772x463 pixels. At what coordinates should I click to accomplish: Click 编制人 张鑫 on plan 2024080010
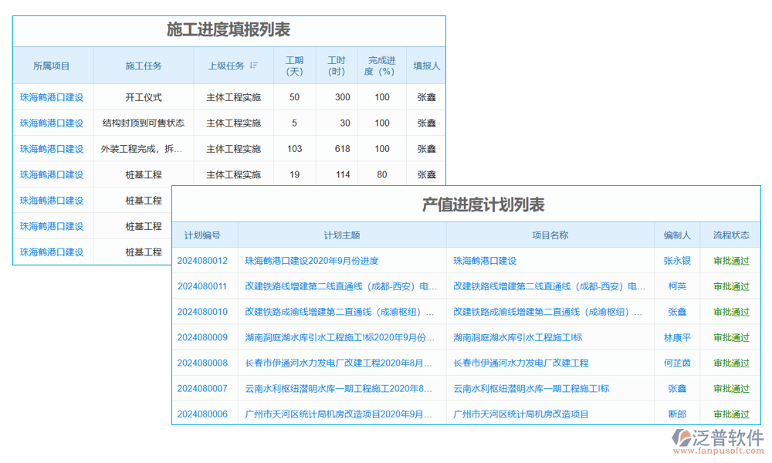tap(676, 312)
